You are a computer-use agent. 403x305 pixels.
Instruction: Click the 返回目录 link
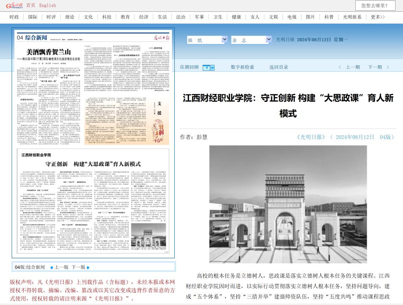click(279, 67)
